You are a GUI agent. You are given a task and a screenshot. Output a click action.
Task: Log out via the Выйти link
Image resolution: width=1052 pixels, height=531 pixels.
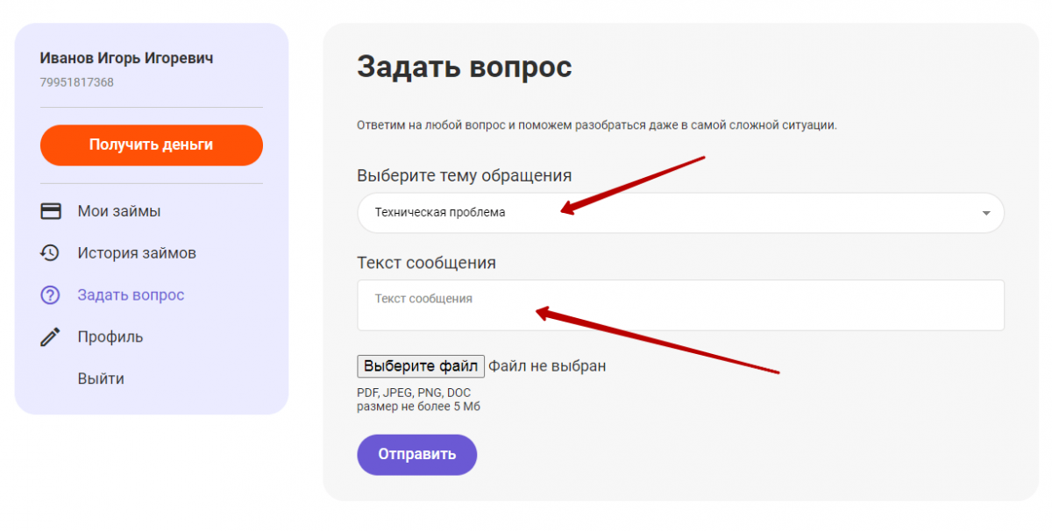101,379
